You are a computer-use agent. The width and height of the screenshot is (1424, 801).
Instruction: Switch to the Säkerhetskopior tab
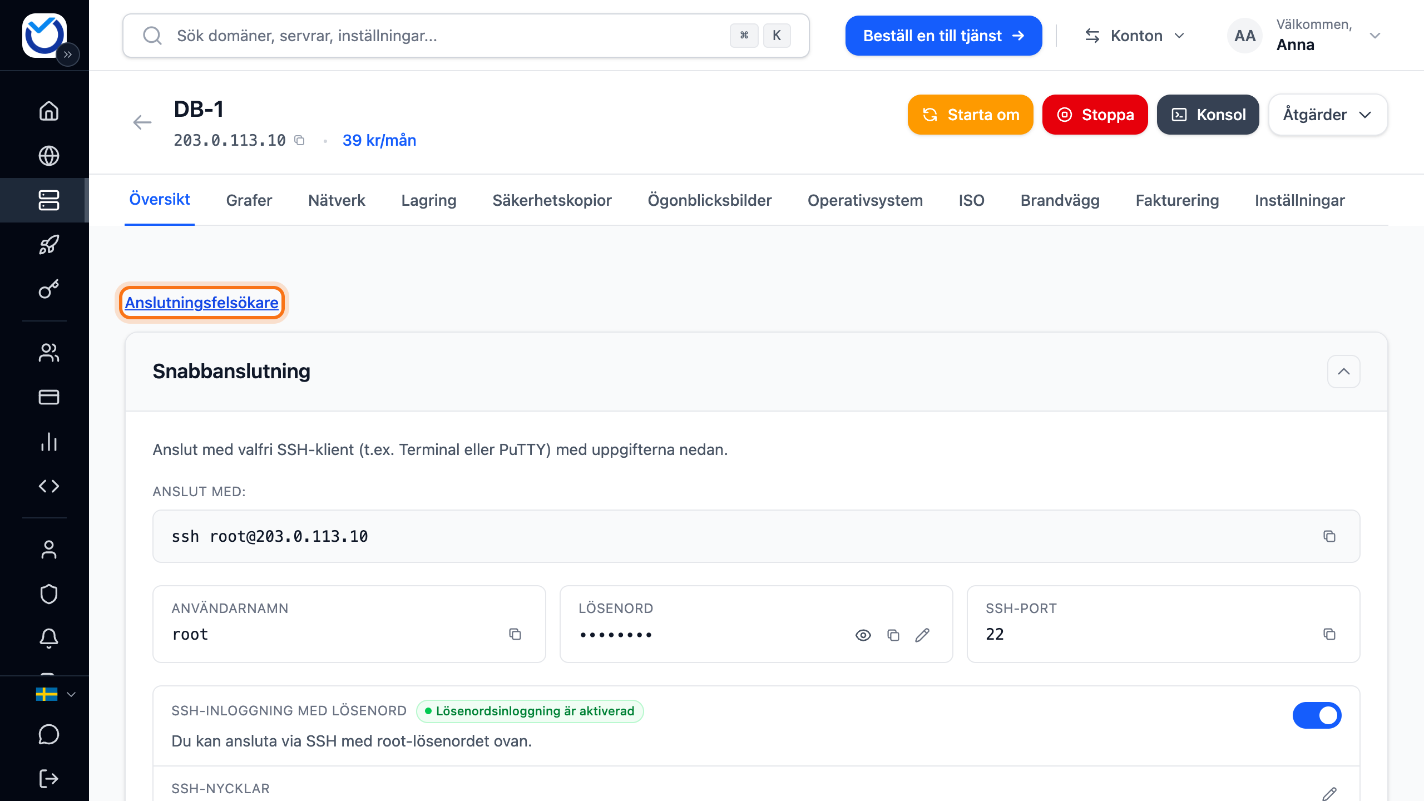(552, 200)
